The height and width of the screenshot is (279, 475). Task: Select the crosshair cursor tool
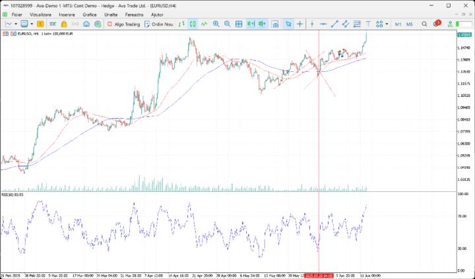coord(300,24)
